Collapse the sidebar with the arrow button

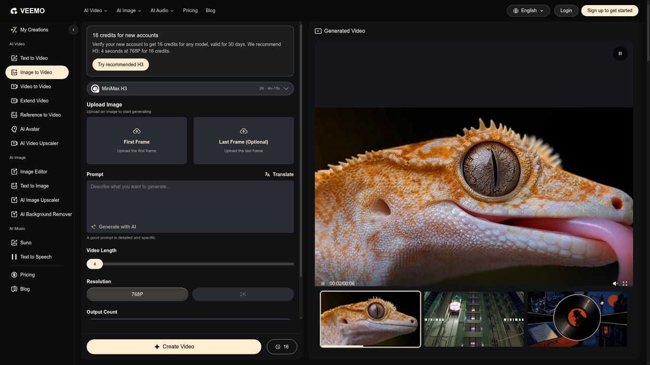pos(73,30)
